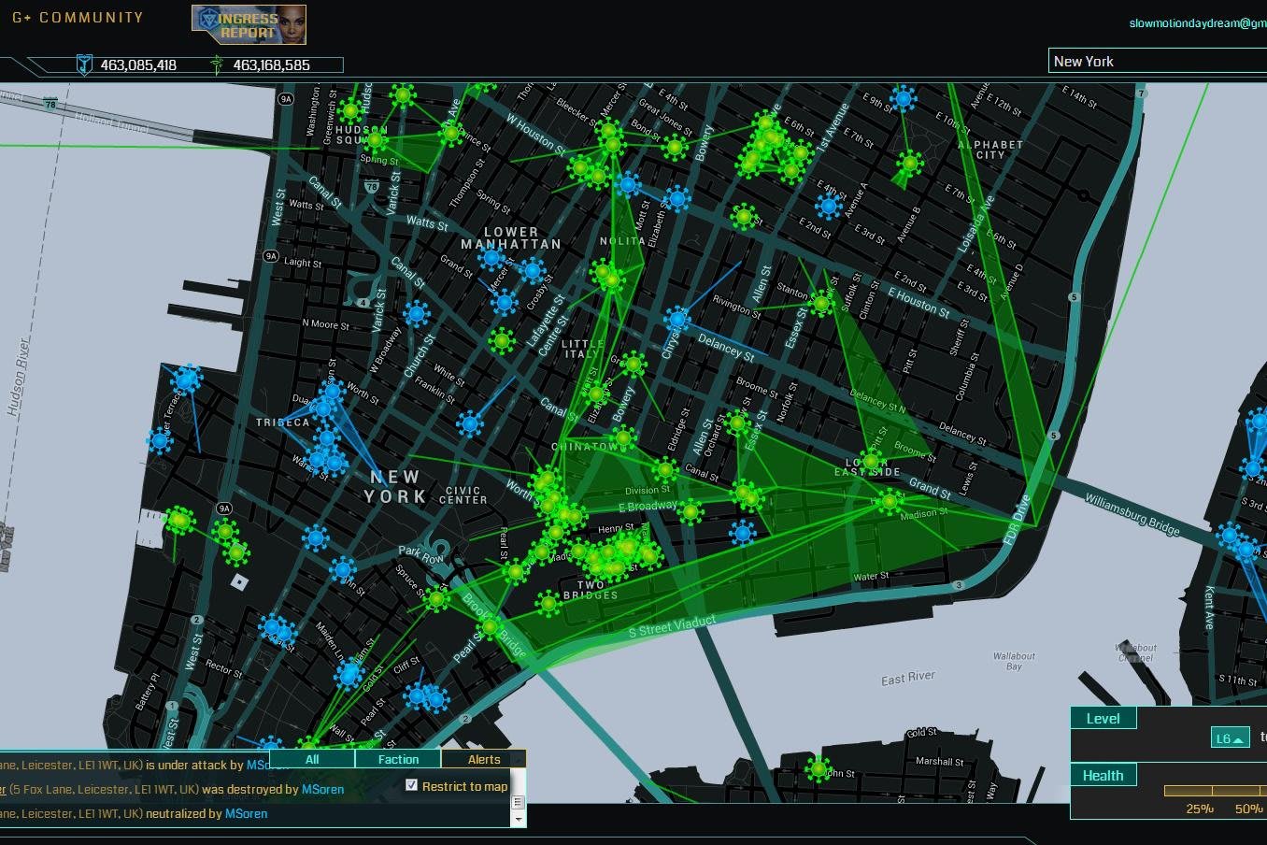Viewport: 1267px width, 845px height.
Task: Select a blue portal in Tribeca
Action: [x=329, y=439]
